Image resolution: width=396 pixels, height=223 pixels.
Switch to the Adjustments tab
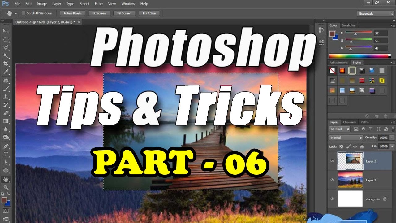tap(338, 63)
